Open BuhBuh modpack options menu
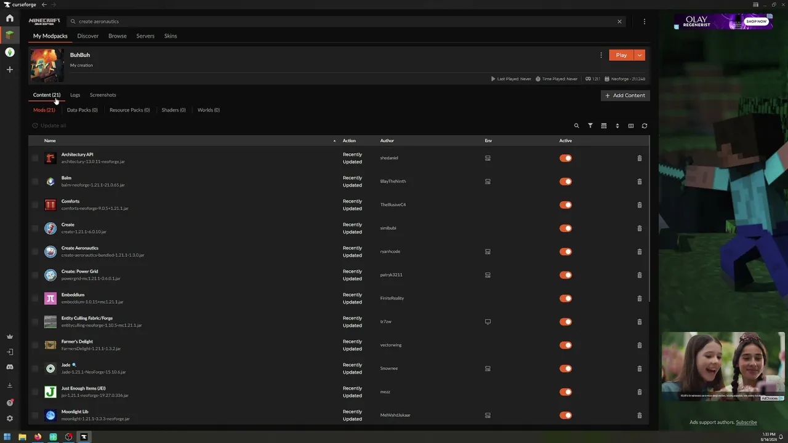 coord(601,55)
